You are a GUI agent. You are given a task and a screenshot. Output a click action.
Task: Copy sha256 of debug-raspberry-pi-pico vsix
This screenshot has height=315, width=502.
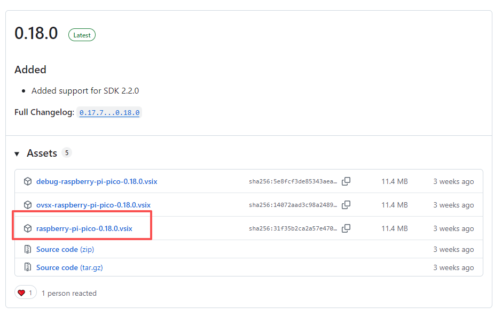(346, 181)
